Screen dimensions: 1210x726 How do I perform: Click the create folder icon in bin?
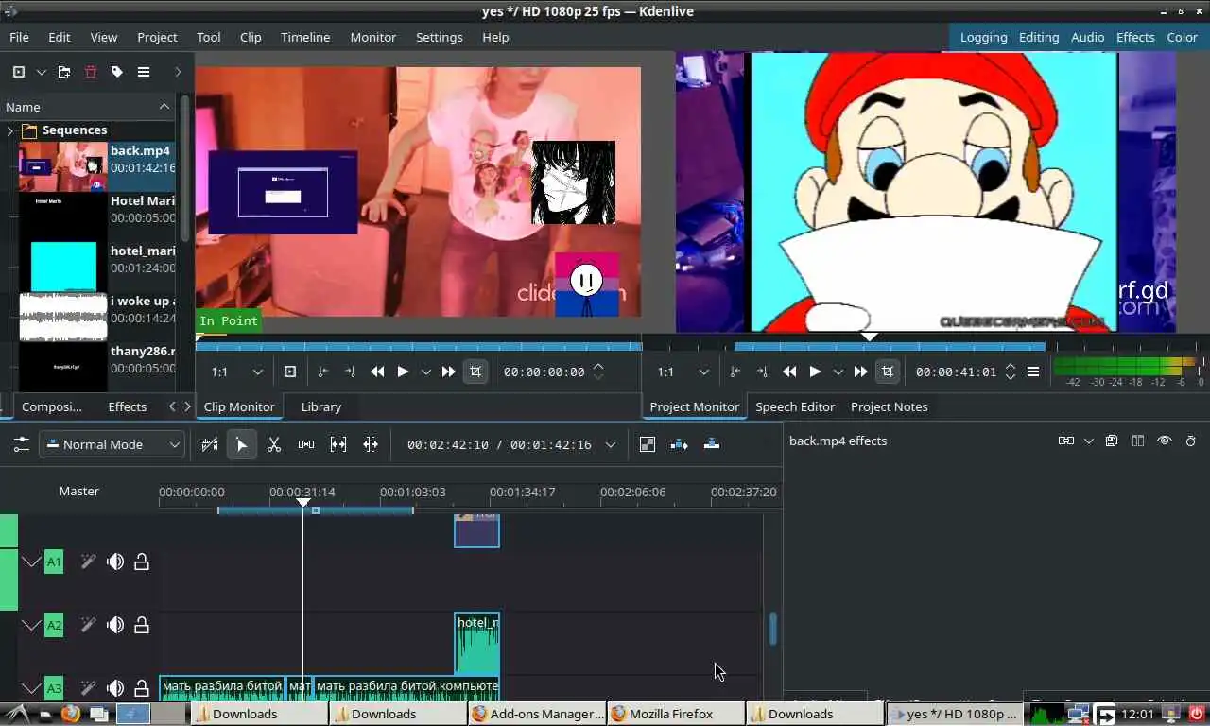click(x=64, y=72)
